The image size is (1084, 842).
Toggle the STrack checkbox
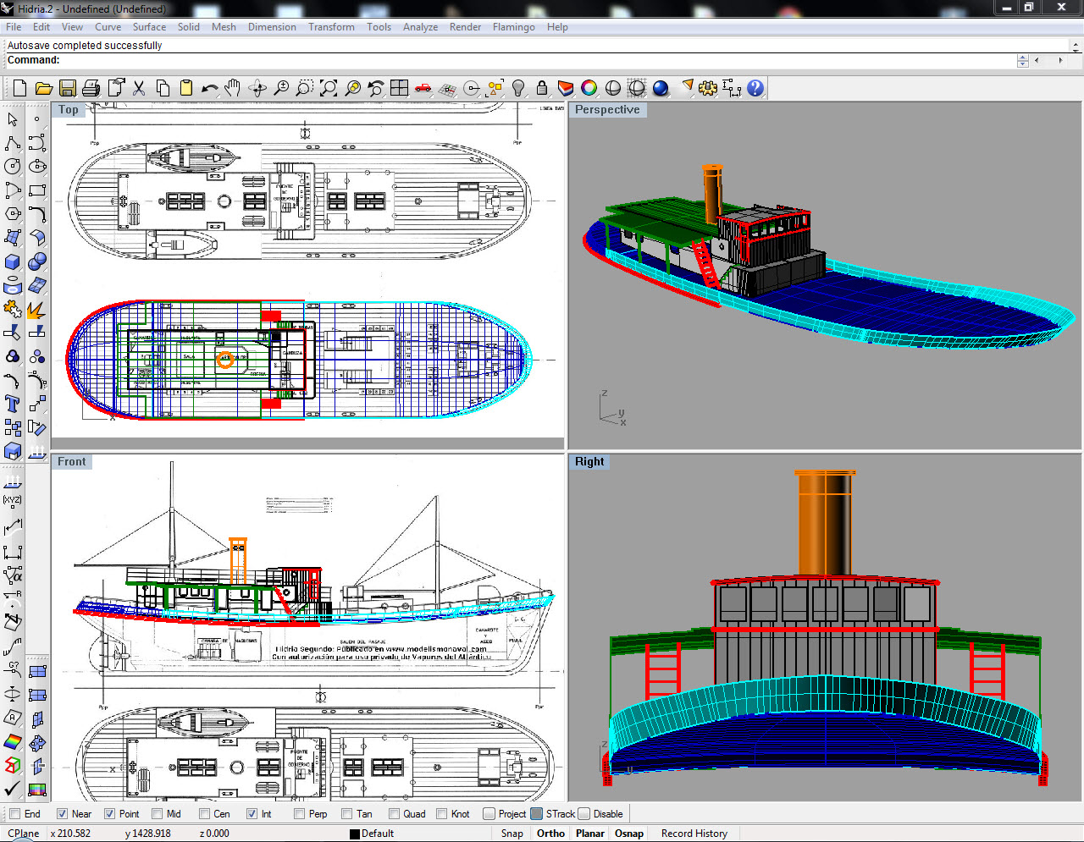pyautogui.click(x=537, y=814)
